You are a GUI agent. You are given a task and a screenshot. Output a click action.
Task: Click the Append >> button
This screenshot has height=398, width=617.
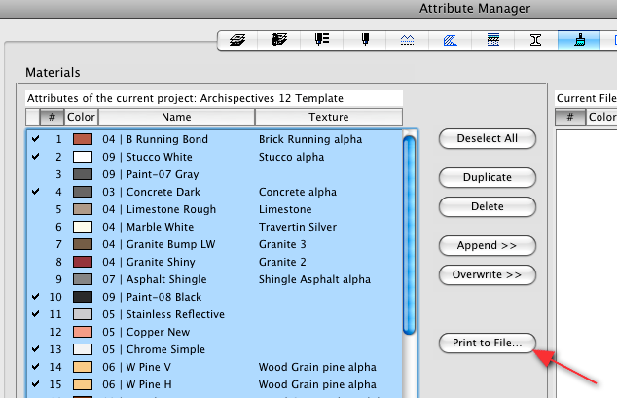pyautogui.click(x=488, y=244)
